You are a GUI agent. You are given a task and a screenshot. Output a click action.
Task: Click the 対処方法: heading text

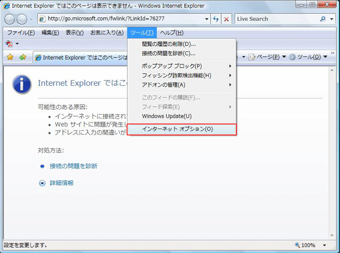[x=51, y=151]
